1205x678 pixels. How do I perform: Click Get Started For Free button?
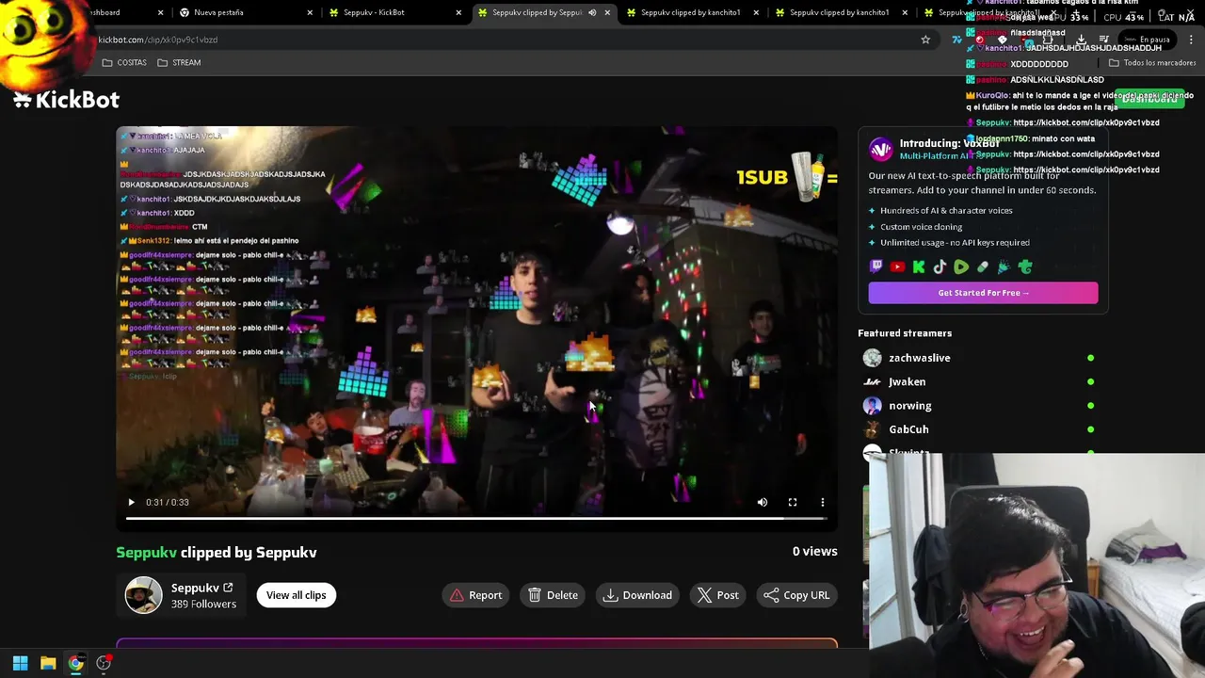(983, 293)
